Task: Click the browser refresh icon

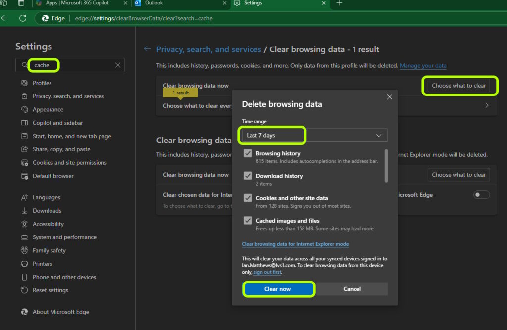Action: 22,18
